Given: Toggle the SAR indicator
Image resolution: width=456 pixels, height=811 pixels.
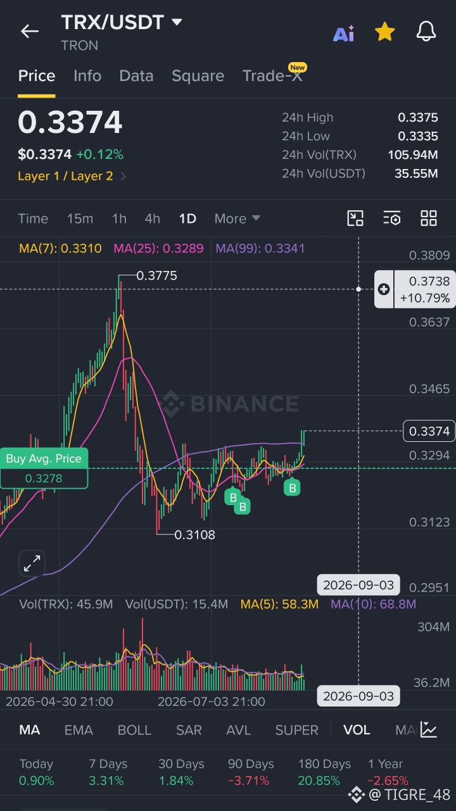Looking at the screenshot, I should [189, 730].
